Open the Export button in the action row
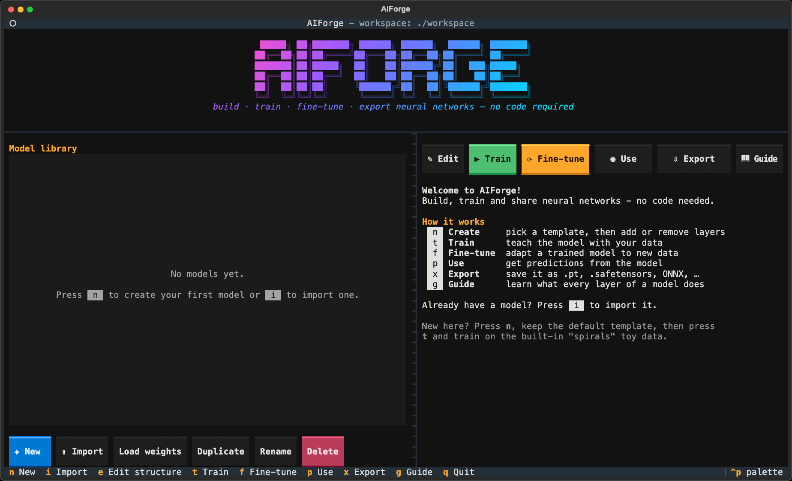The height and width of the screenshot is (481, 792). coord(694,159)
